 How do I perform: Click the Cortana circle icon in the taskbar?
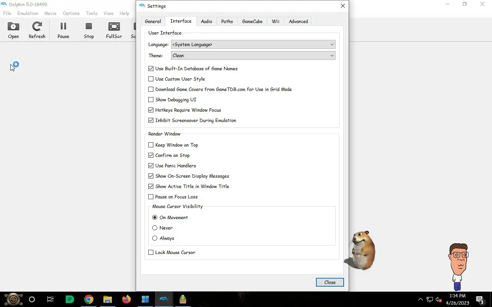click(32, 299)
